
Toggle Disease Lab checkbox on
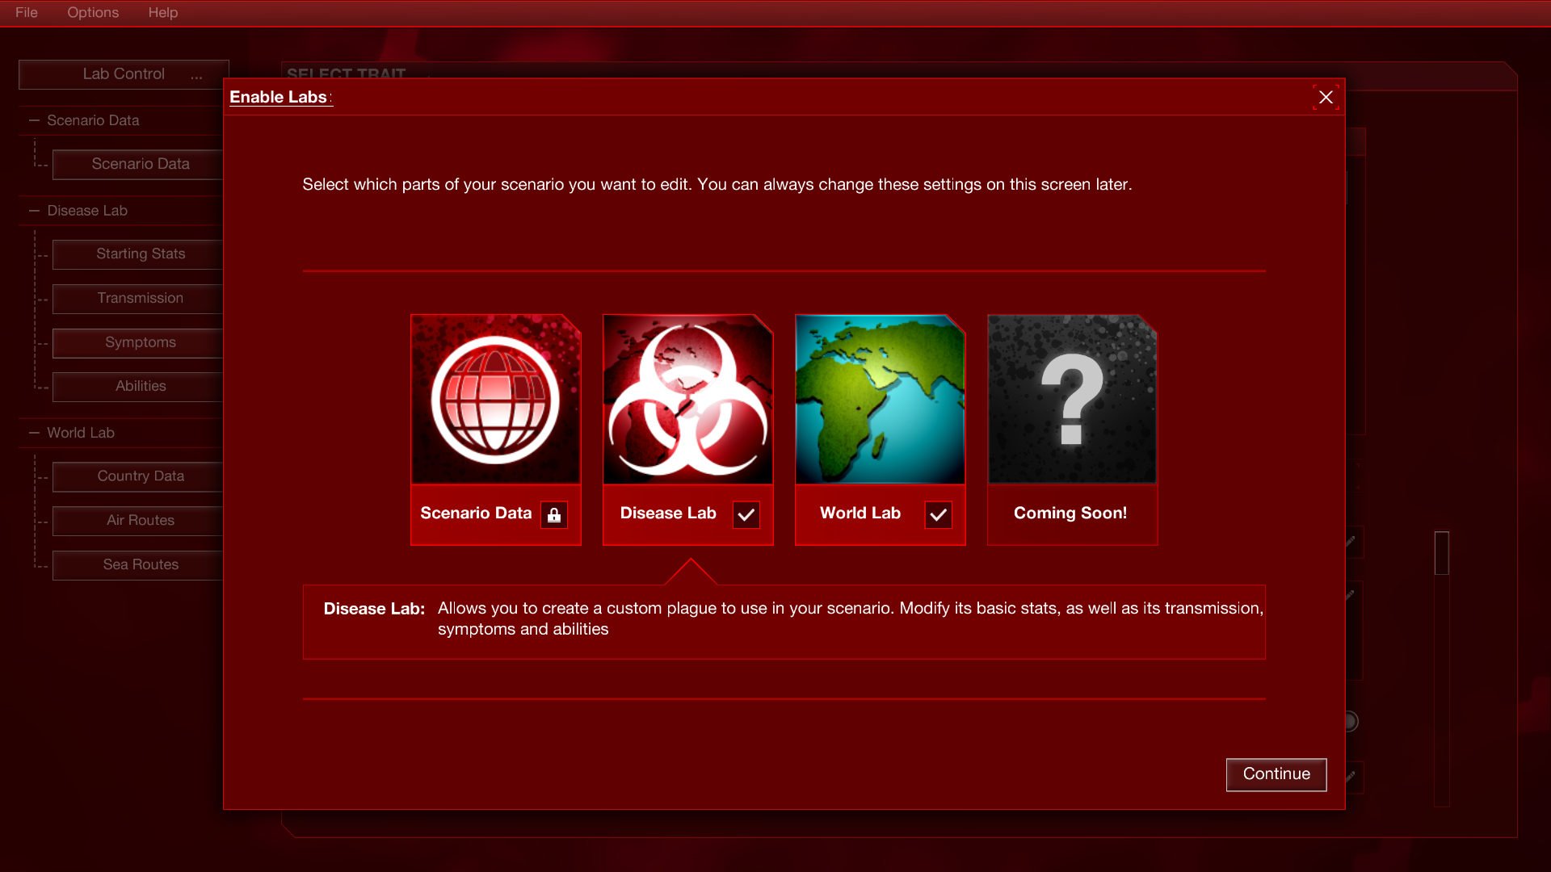coord(746,514)
